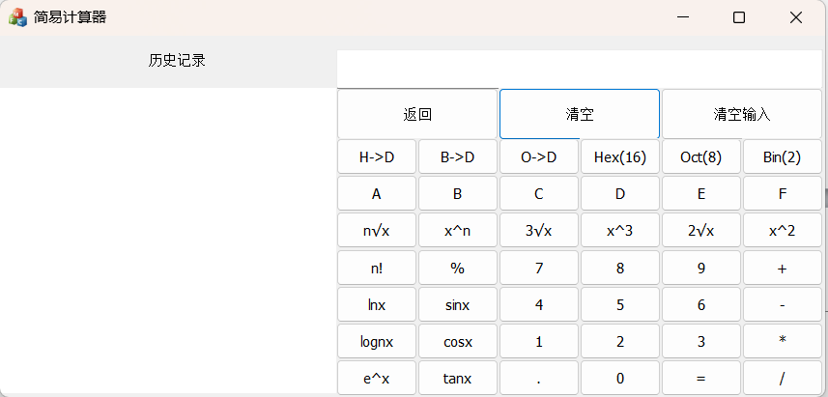Select the Hex(16) conversion button
This screenshot has width=828, height=397.
tap(620, 157)
